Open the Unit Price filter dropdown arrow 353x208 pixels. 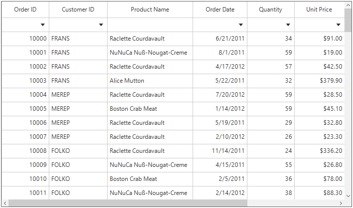(338, 25)
